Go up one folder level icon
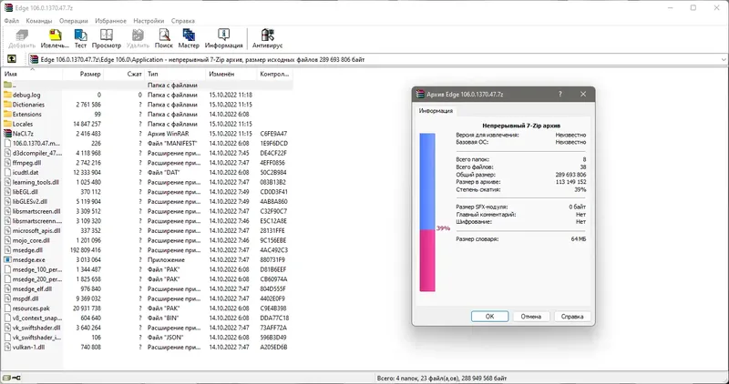The height and width of the screenshot is (384, 729). tap(12, 59)
